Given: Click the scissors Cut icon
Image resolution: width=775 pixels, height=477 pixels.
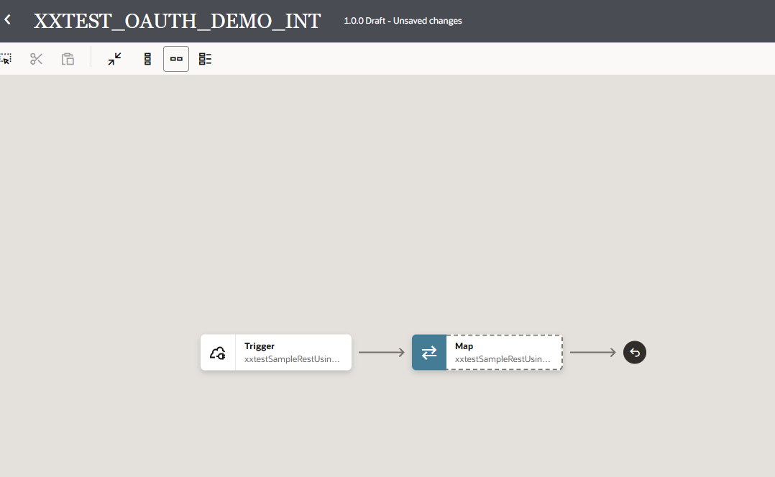Looking at the screenshot, I should (x=37, y=59).
